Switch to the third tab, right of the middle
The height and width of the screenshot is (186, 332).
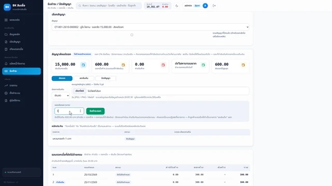click(106, 78)
